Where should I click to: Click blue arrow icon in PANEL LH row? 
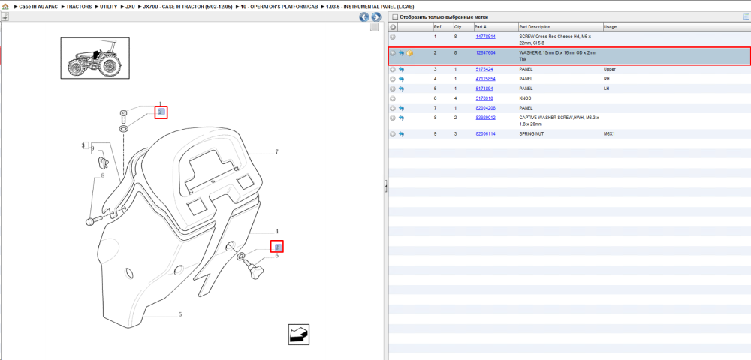(x=401, y=89)
